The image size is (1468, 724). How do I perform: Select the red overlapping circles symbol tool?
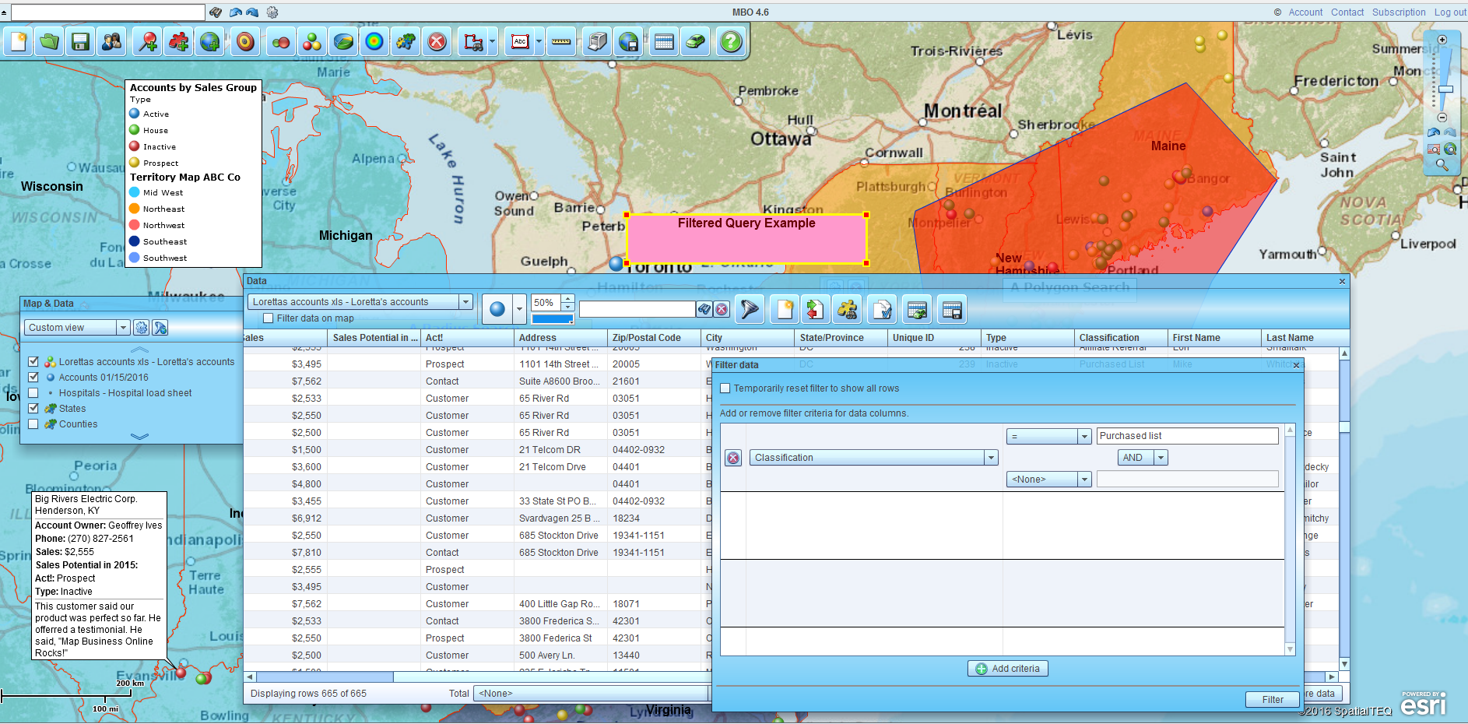click(281, 41)
